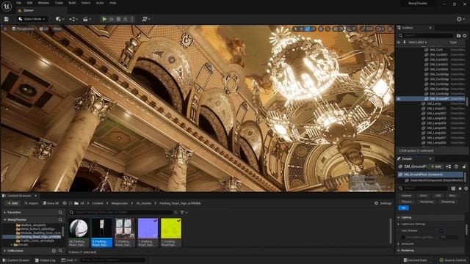Choose the translate tool in viewport
Screen dimensions: 470x264
click(x=302, y=29)
